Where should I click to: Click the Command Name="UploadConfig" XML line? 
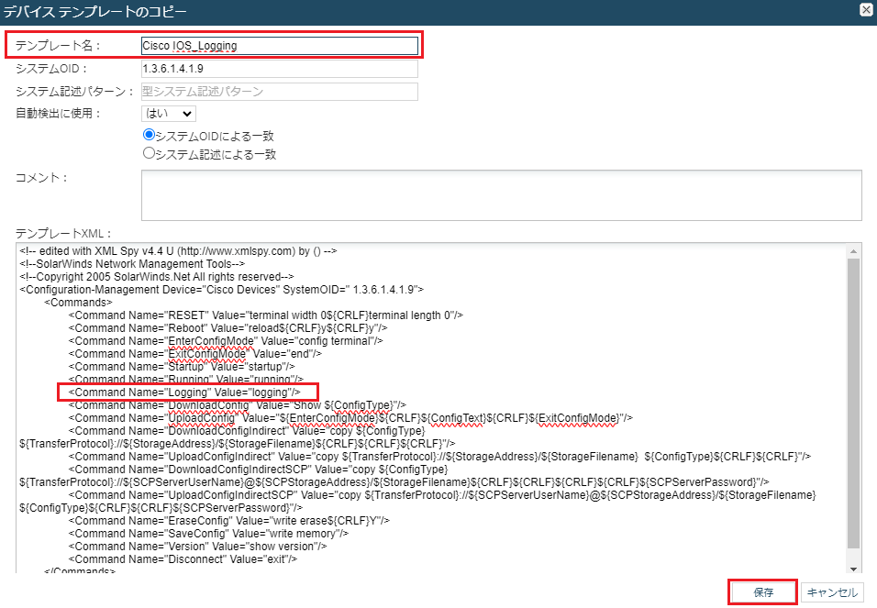[x=350, y=418]
